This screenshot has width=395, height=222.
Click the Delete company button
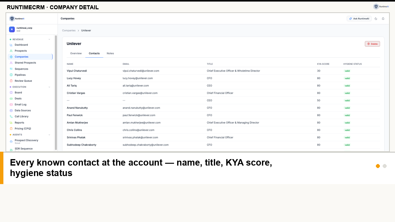tap(372, 44)
